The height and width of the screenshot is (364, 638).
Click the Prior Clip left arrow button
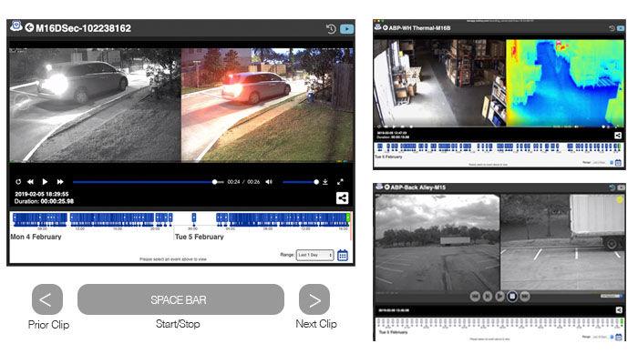tap(47, 299)
